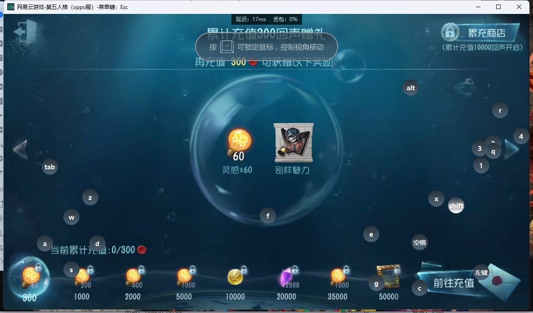Choose the 2000 tier lightbulb icon
Screen dimensions: 533x313
coord(133,278)
